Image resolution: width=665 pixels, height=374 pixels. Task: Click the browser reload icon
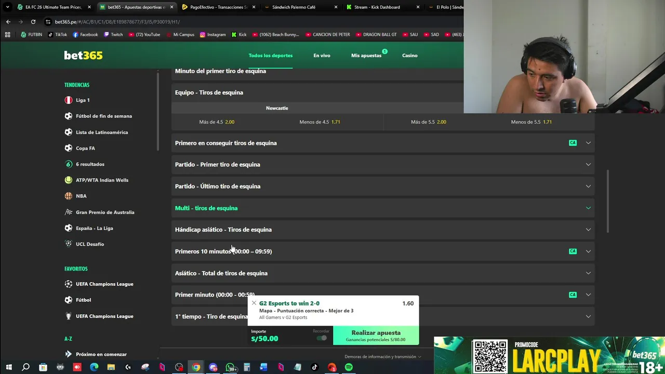pos(33,22)
